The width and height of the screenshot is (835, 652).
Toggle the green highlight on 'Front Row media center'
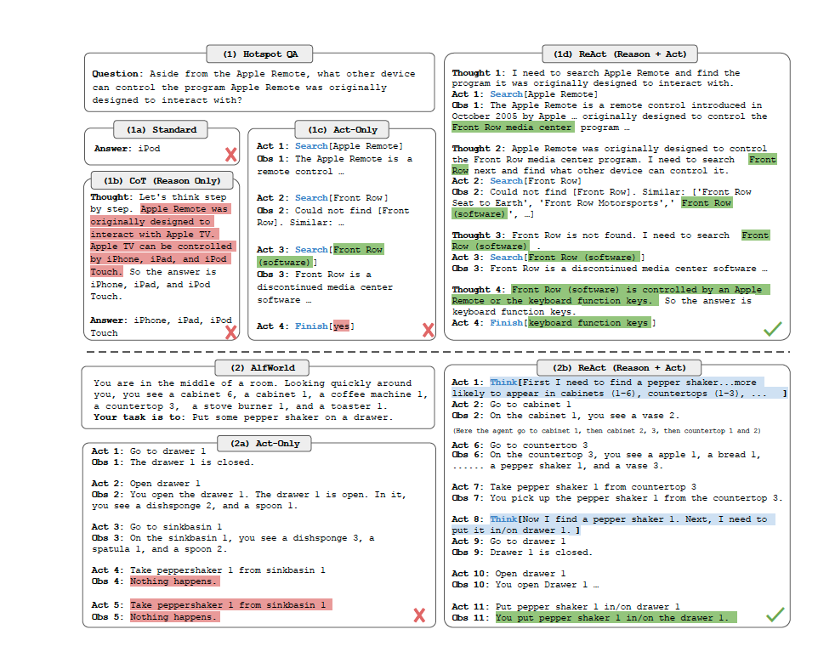click(512, 127)
